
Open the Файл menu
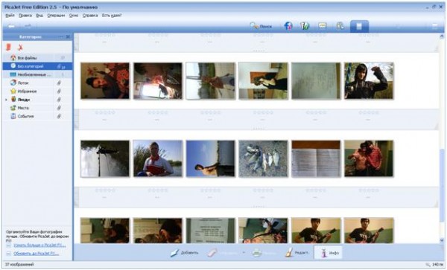[10, 16]
